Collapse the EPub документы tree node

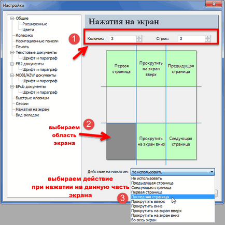point(12,86)
